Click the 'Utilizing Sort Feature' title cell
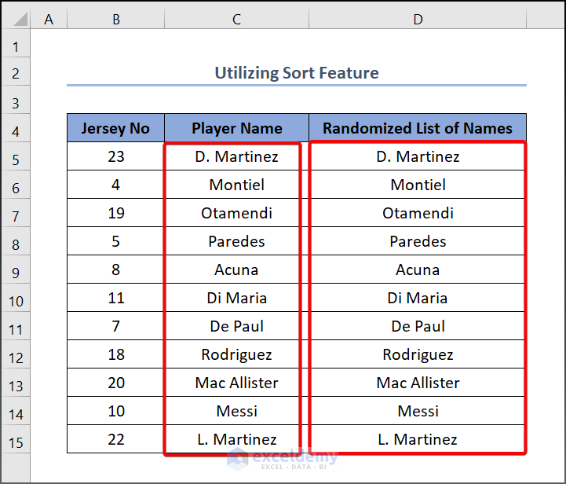The height and width of the screenshot is (484, 566). (x=297, y=73)
